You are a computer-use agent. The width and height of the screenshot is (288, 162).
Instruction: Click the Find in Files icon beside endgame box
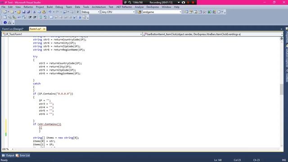point(139,12)
